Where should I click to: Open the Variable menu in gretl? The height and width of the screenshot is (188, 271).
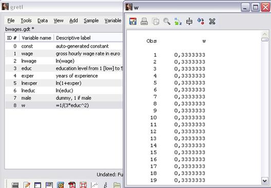point(113,20)
